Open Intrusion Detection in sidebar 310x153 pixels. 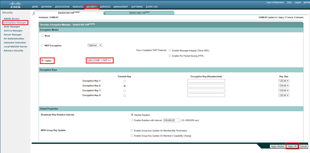(x=15, y=43)
